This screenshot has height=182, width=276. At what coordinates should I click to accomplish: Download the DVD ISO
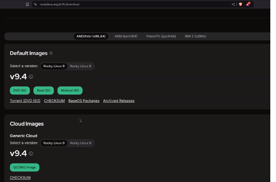(20, 90)
